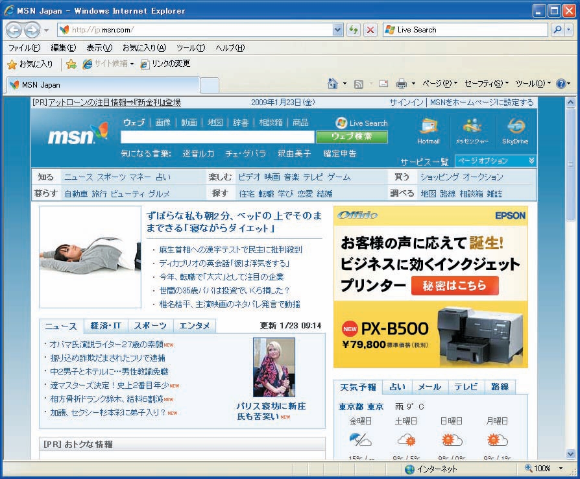Click the 秘密はこちら ad button
This screenshot has height=479, width=580.
click(x=455, y=286)
